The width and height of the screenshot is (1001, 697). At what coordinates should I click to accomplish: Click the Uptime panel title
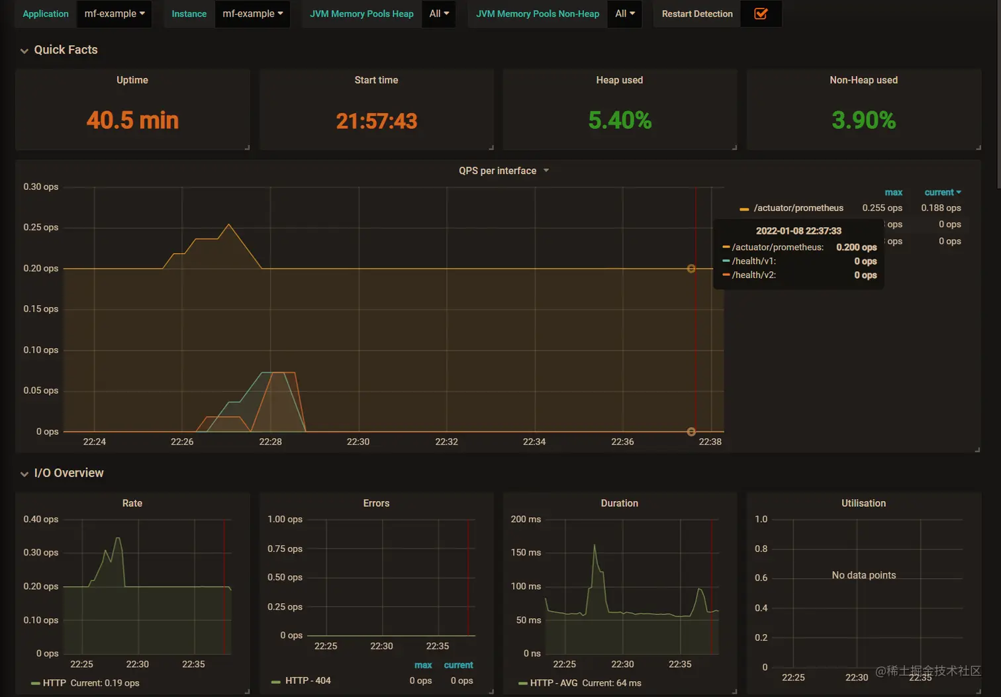coord(132,80)
